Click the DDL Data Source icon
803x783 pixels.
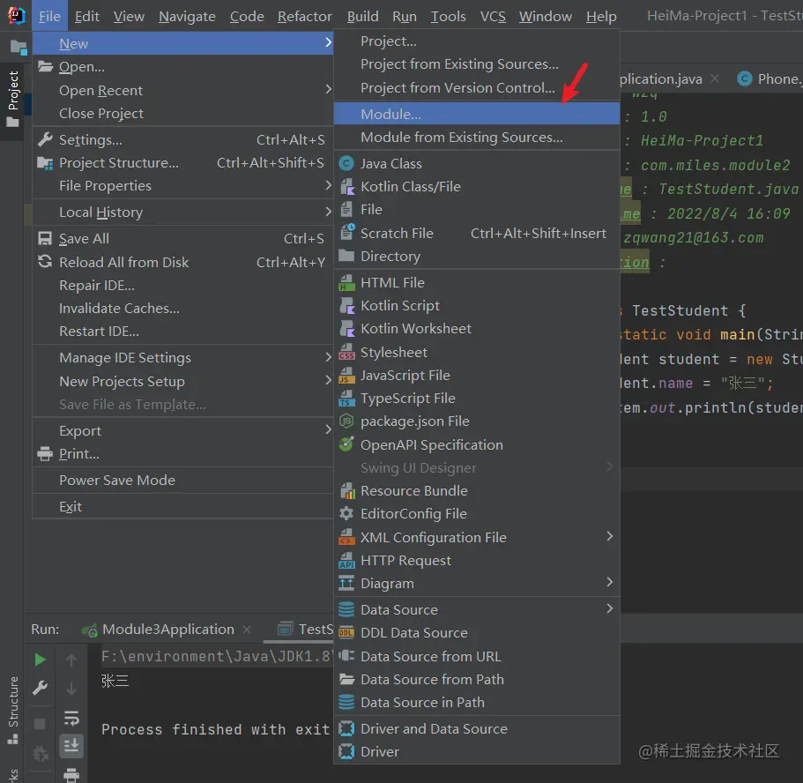coord(346,633)
